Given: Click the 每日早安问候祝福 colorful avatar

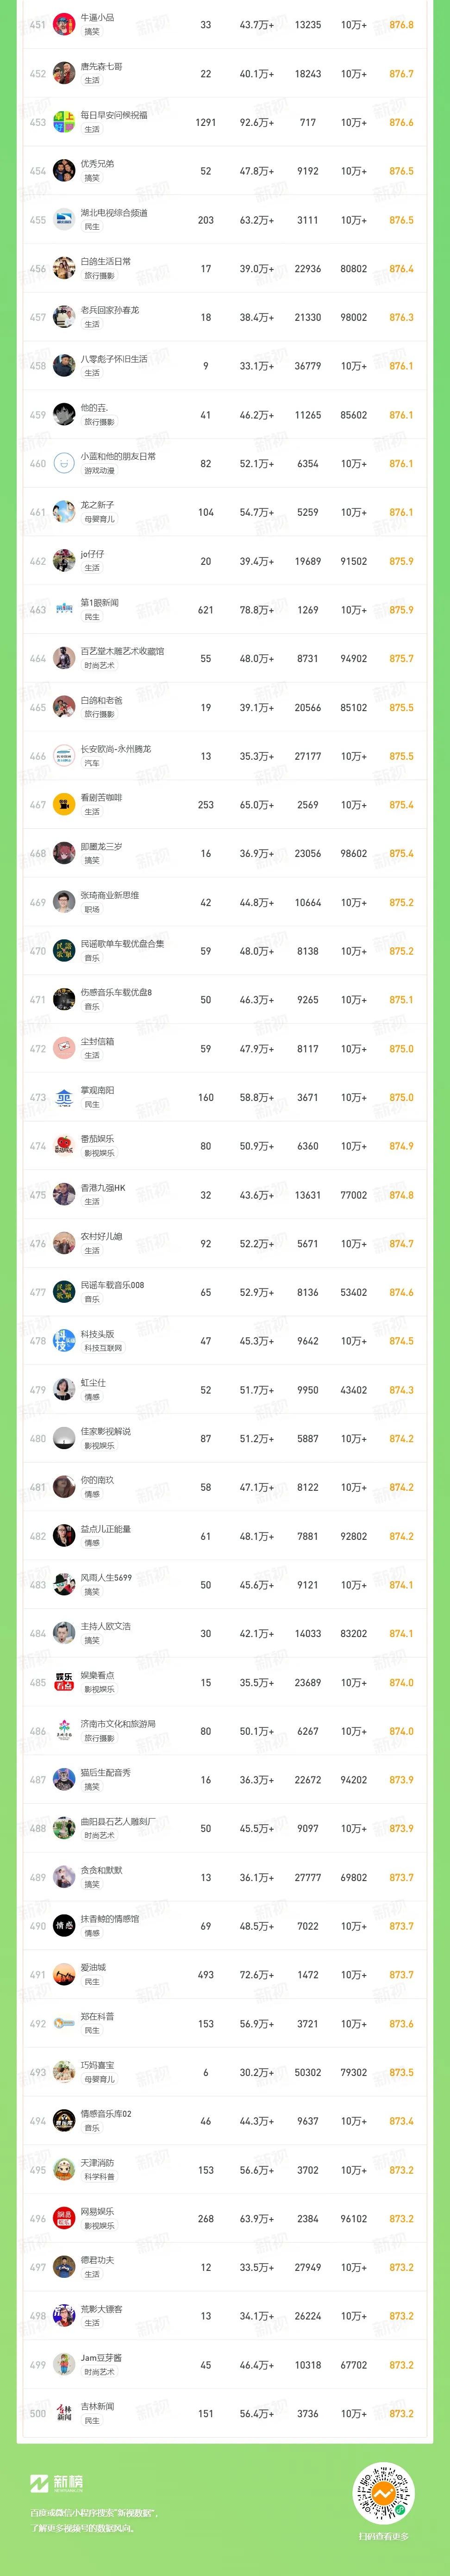Looking at the screenshot, I should pyautogui.click(x=64, y=122).
